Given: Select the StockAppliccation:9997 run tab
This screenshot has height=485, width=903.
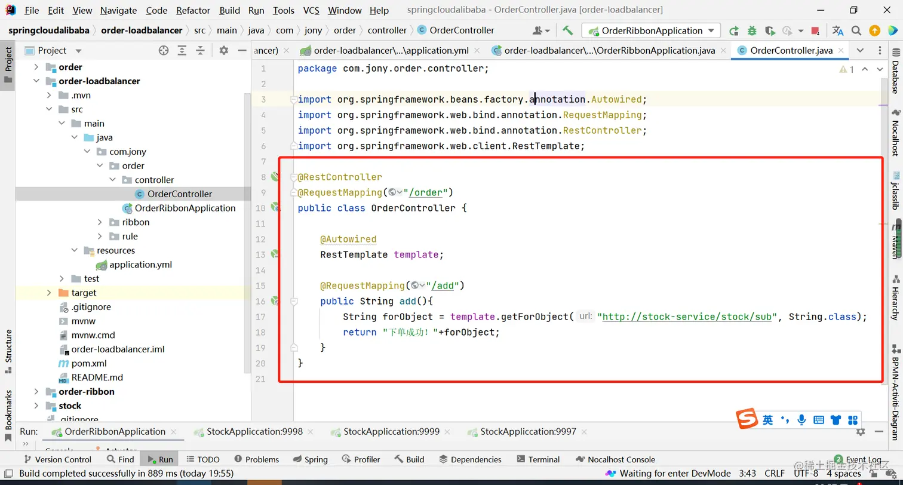Looking at the screenshot, I should [528, 431].
